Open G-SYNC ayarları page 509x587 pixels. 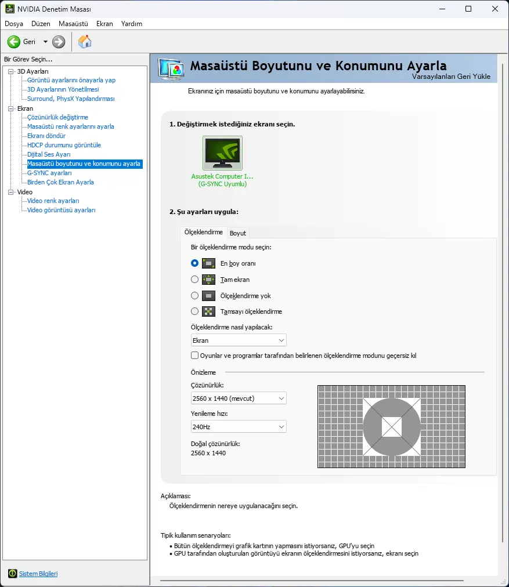point(49,173)
